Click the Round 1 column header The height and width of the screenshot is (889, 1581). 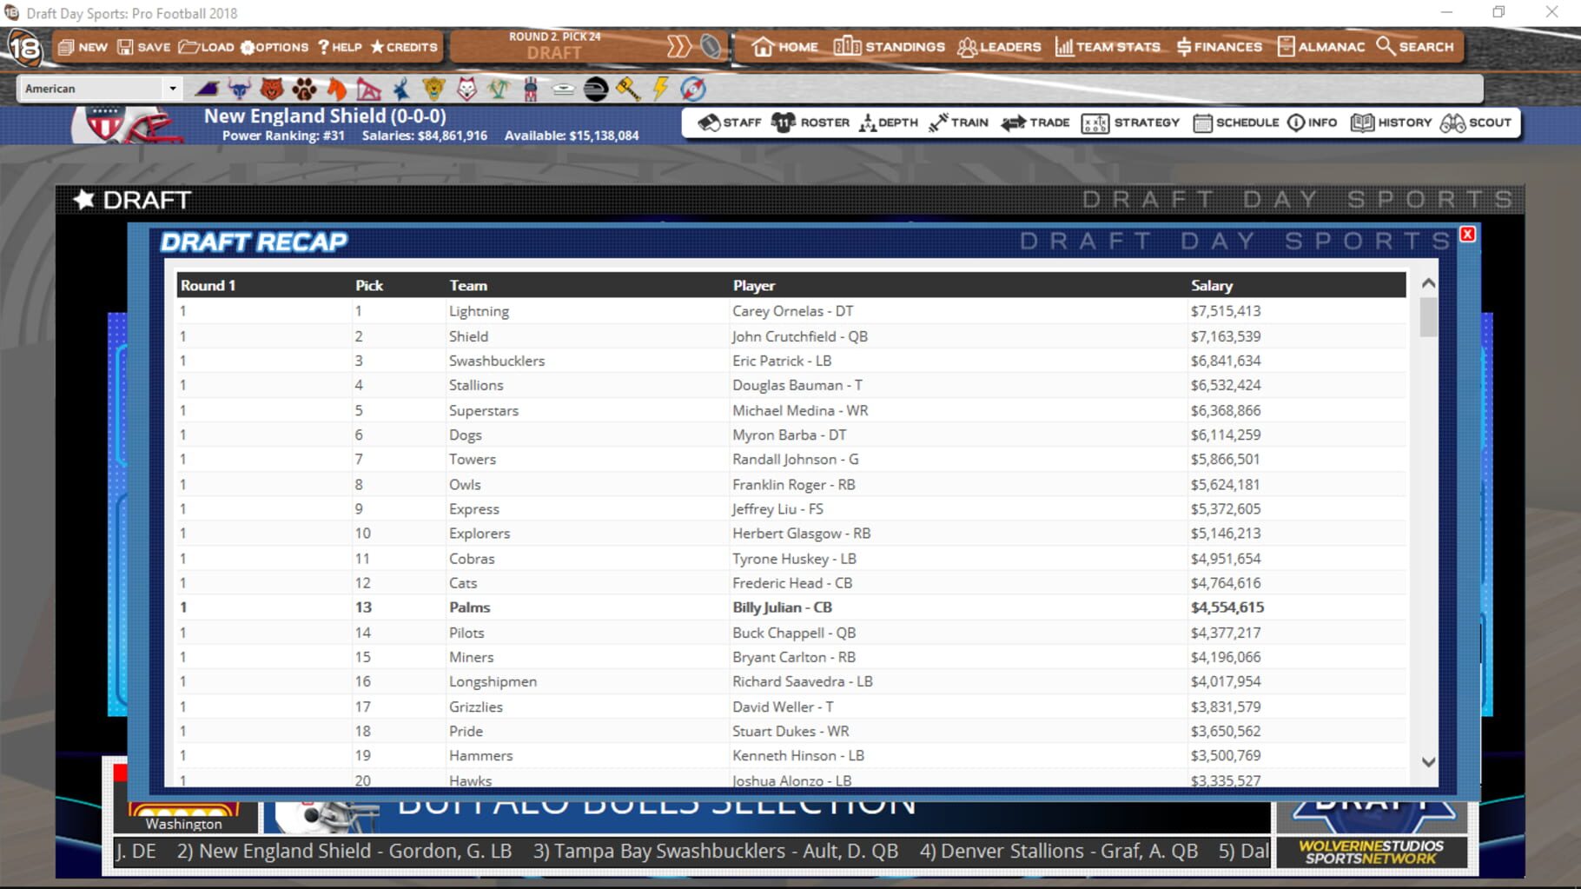coord(208,285)
